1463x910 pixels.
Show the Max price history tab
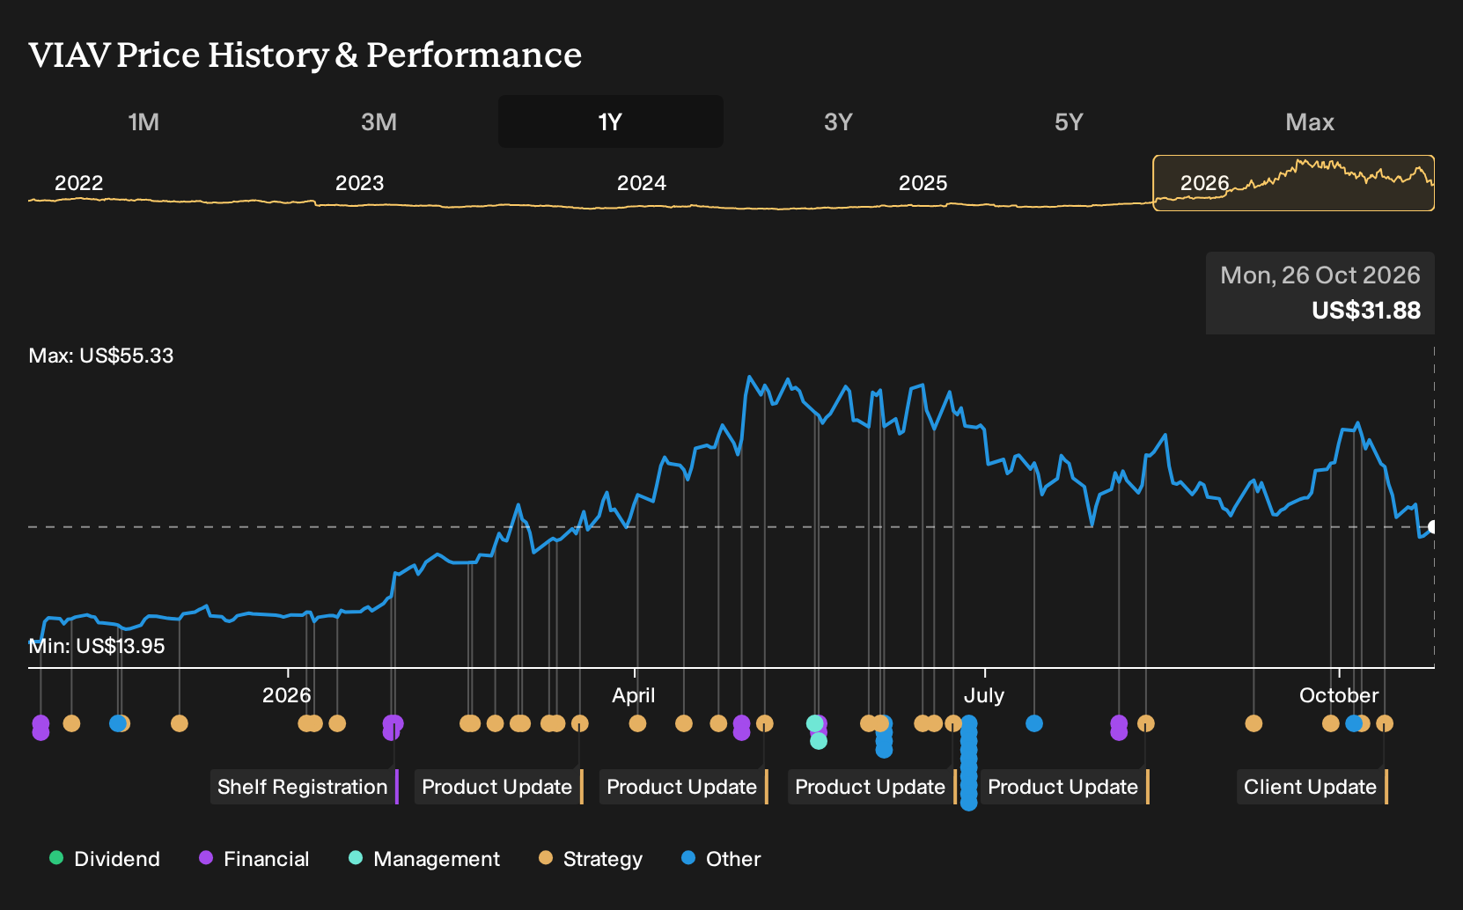click(1310, 121)
